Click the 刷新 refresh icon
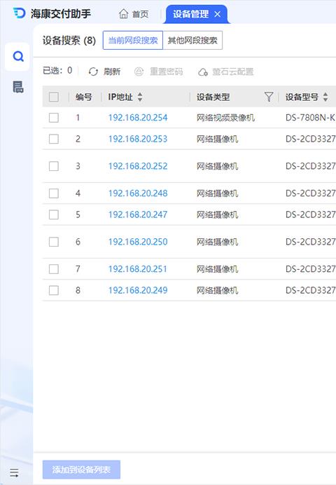 click(93, 71)
